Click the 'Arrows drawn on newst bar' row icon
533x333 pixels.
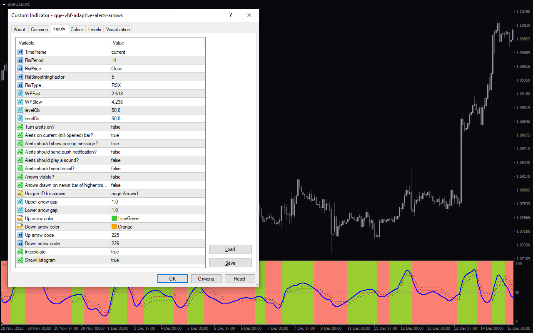(x=20, y=185)
